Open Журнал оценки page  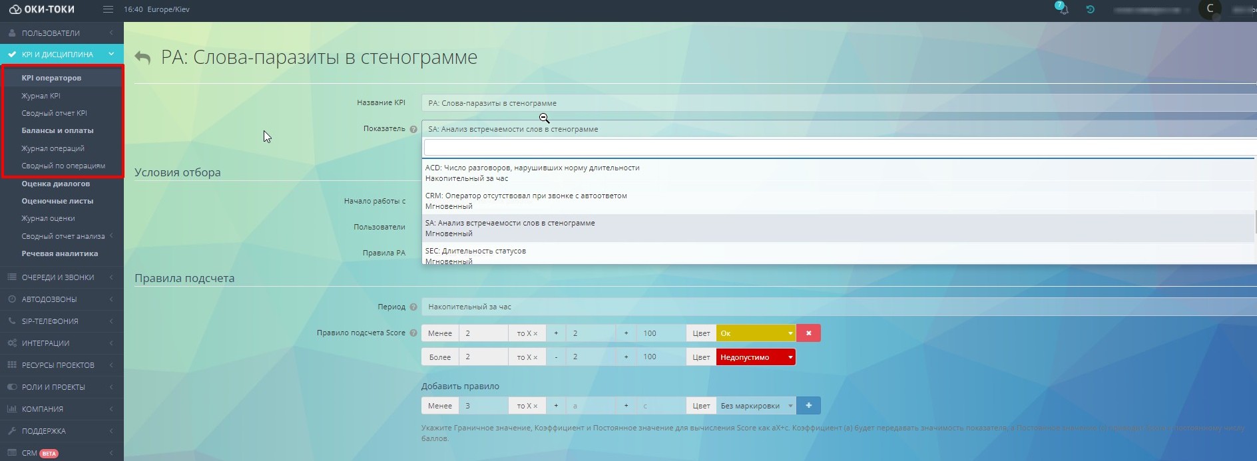pos(48,218)
